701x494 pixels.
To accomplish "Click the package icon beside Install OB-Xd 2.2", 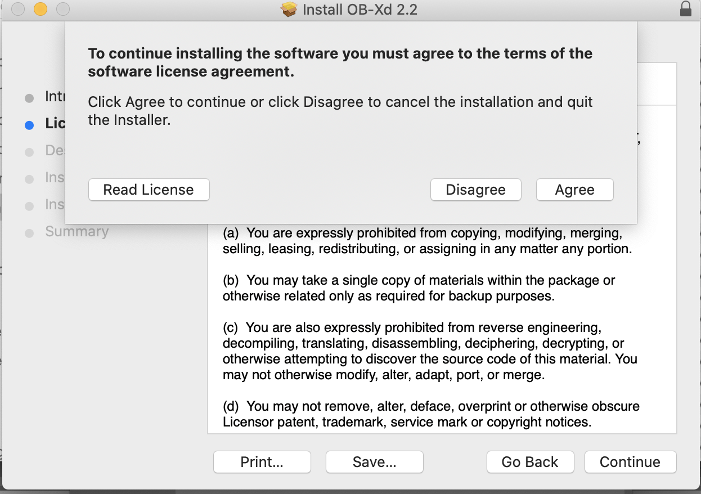I will click(x=289, y=9).
